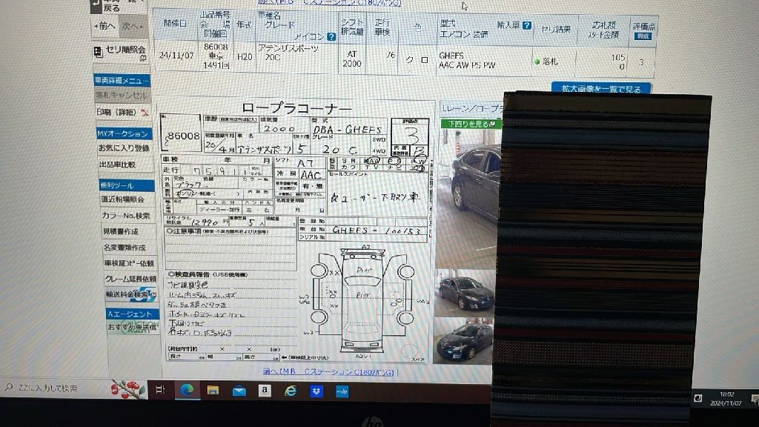This screenshot has height=427, width=759.
Task: Click お気に入り登録 in the sidebar
Action: pos(124,148)
